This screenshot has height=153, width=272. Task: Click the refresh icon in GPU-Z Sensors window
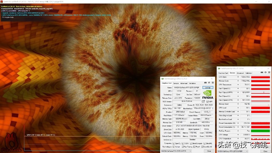pyautogui.click(x=266, y=72)
